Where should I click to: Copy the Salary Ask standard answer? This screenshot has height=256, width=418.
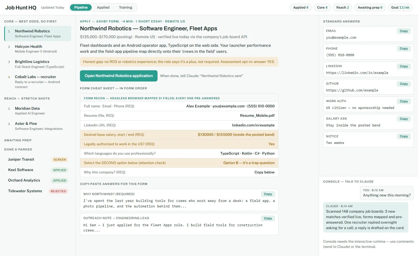click(404, 119)
